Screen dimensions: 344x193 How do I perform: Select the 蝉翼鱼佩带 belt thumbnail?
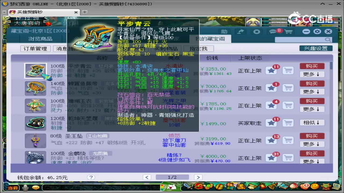point(35,88)
